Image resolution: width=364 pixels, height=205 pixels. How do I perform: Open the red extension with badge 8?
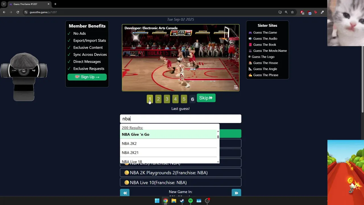coord(309,12)
